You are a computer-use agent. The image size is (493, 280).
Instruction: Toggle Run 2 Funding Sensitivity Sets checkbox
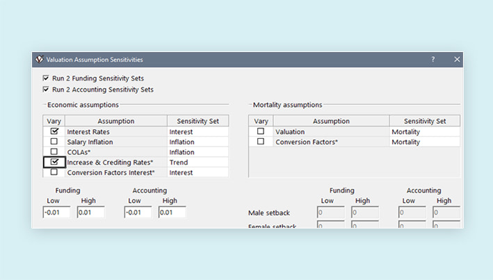47,79
